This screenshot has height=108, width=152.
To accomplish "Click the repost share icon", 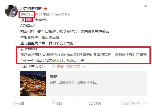I will [53, 103].
